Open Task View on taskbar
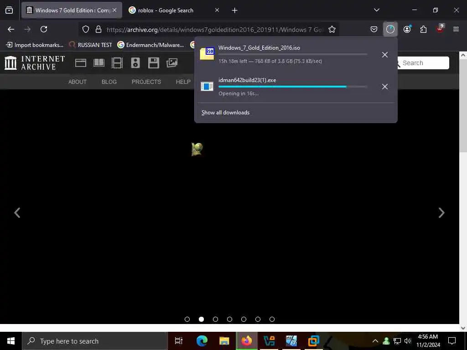Viewport: 467px width, 350px height. 179,341
